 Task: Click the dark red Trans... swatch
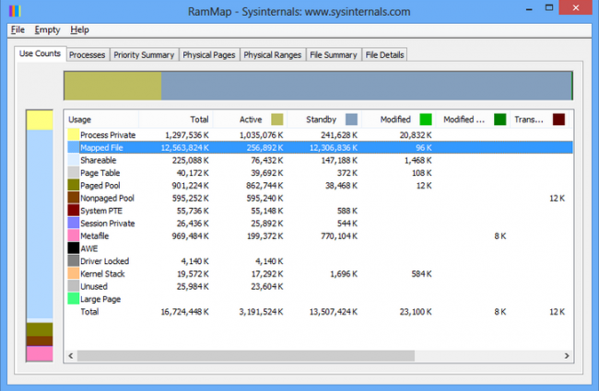coord(558,120)
